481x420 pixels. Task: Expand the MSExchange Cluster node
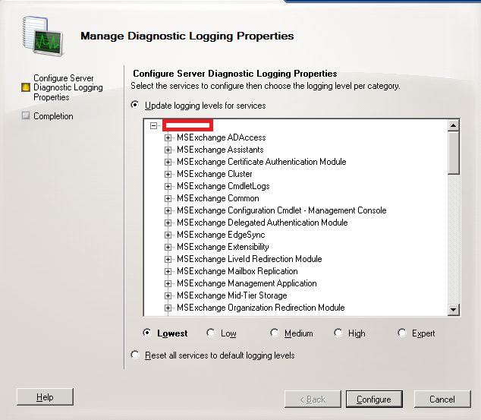pos(168,174)
